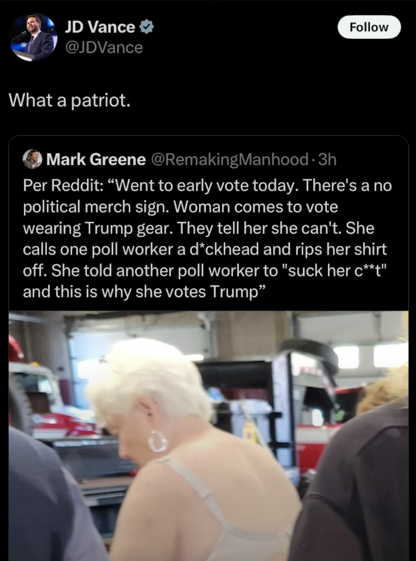Select the 'What a patriot.' post text
Screen dimensions: 416x561
point(69,100)
